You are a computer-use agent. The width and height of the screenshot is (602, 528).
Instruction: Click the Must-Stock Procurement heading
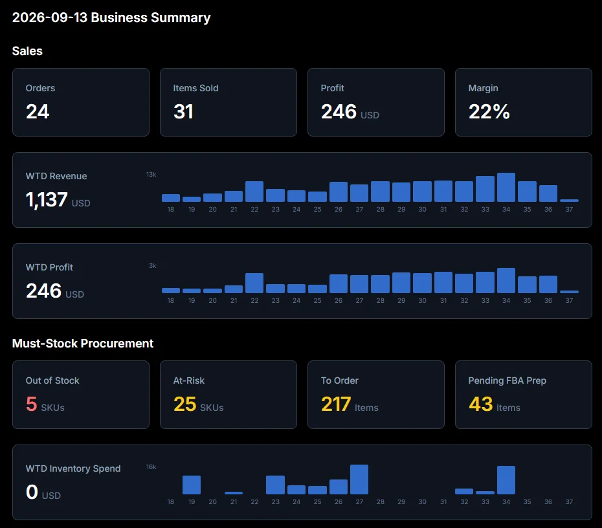point(83,343)
